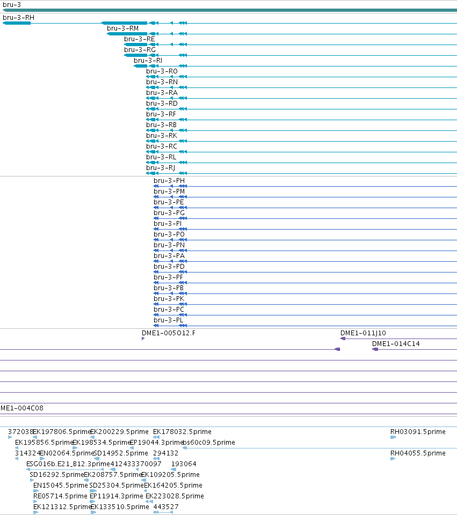Select the EN15045.5prime EST label

click(61, 485)
